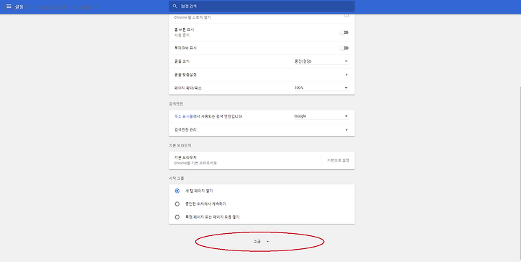This screenshot has height=262, width=521.
Task: Click the 시작 그룹 section heading
Action: click(x=177, y=178)
